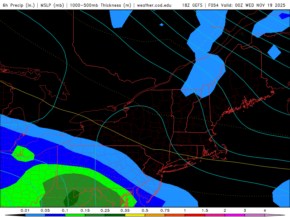
Task: Click the bright green 0.1 legend swatch
Action: [x=75, y=215]
